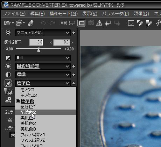Toggle the highlight warning triangle icon
The height and width of the screenshot is (147, 161).
(x=99, y=23)
